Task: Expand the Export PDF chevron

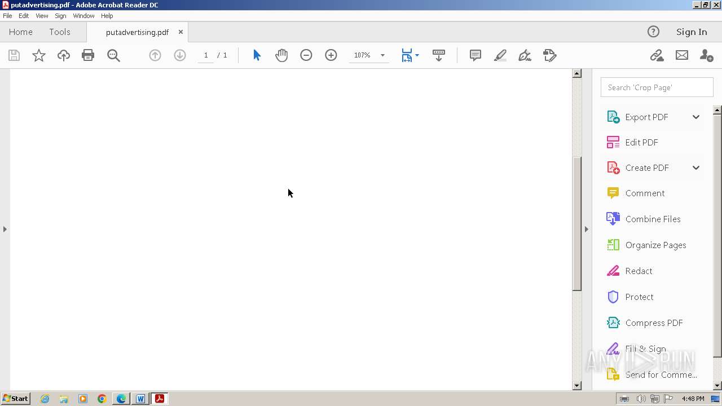Action: 696,117
